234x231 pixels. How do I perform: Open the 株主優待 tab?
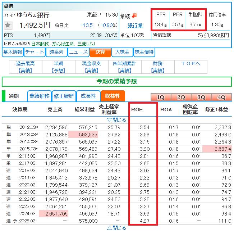[x=144, y=52]
